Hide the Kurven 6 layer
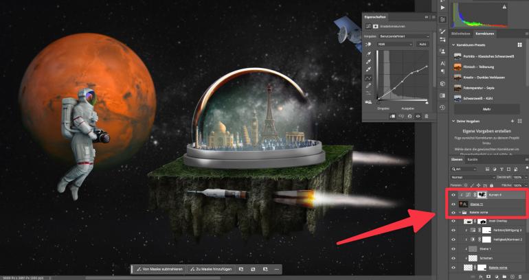 click(453, 195)
